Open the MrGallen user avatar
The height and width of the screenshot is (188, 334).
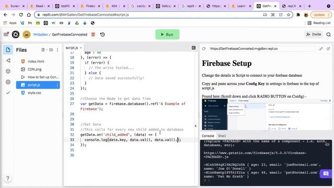[27, 34]
